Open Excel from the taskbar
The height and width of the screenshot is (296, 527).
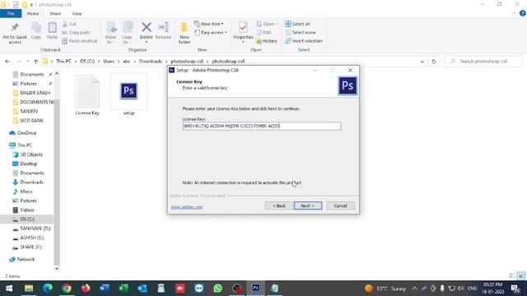point(124,289)
